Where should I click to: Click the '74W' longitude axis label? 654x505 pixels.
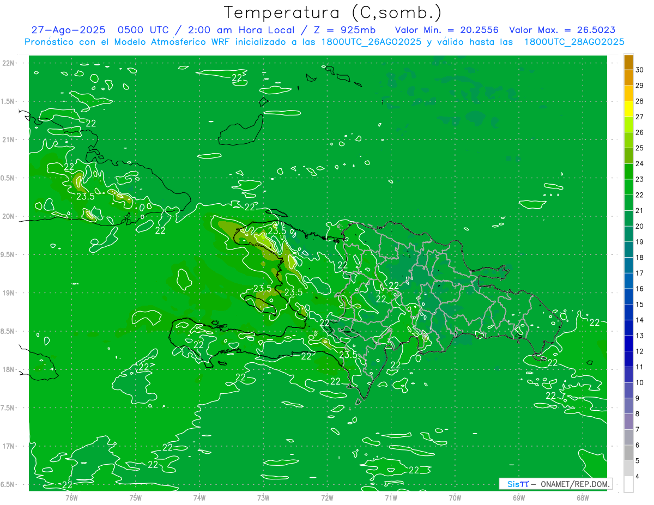[x=199, y=498]
